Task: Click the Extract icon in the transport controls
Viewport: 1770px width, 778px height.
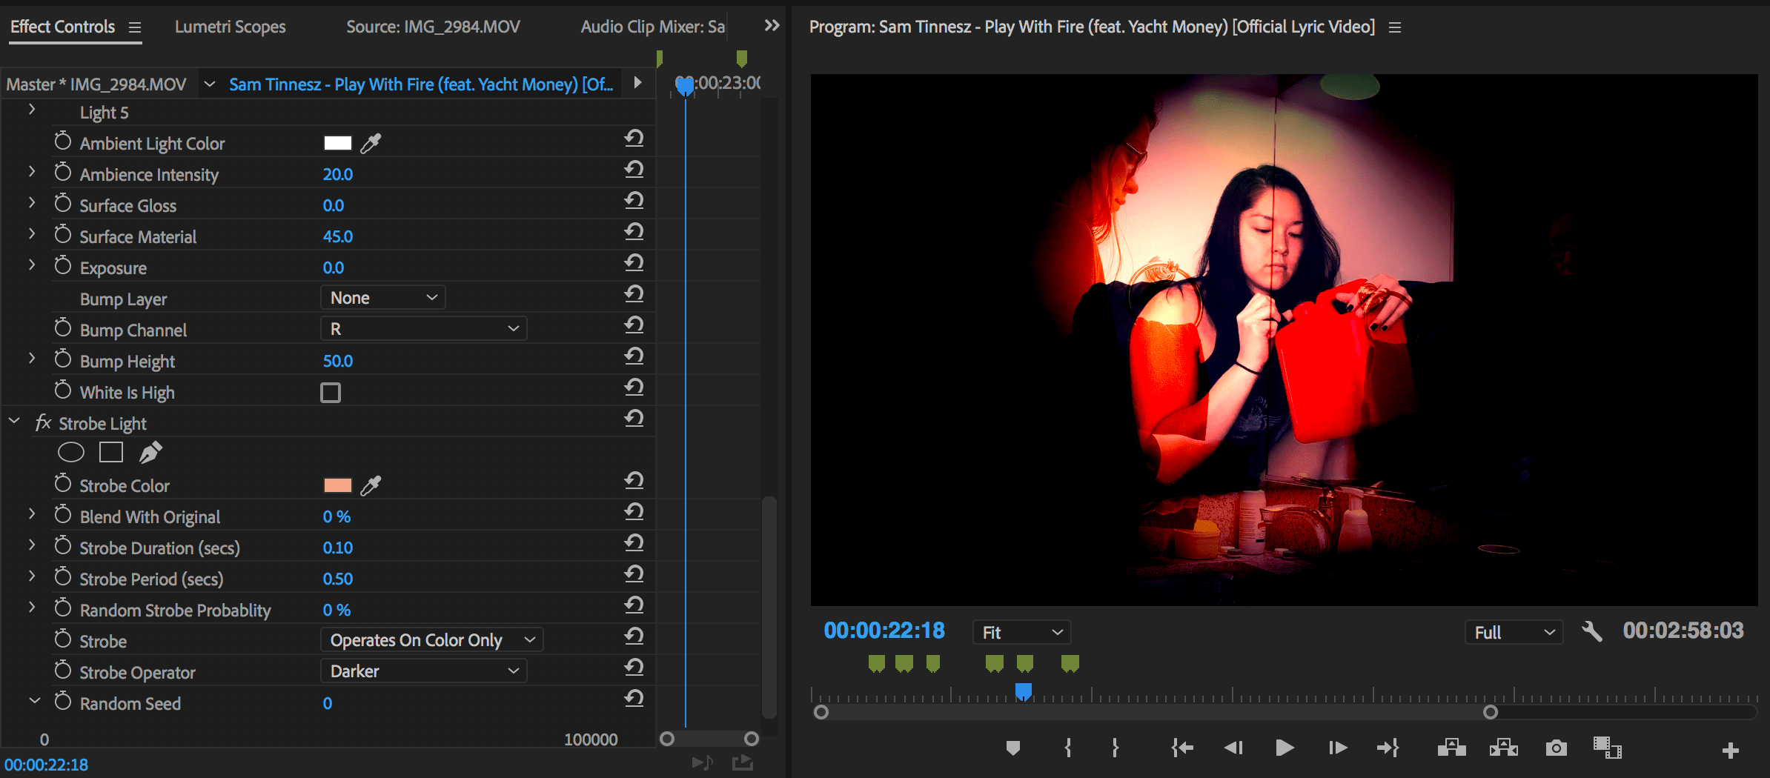Action: coord(1505,748)
